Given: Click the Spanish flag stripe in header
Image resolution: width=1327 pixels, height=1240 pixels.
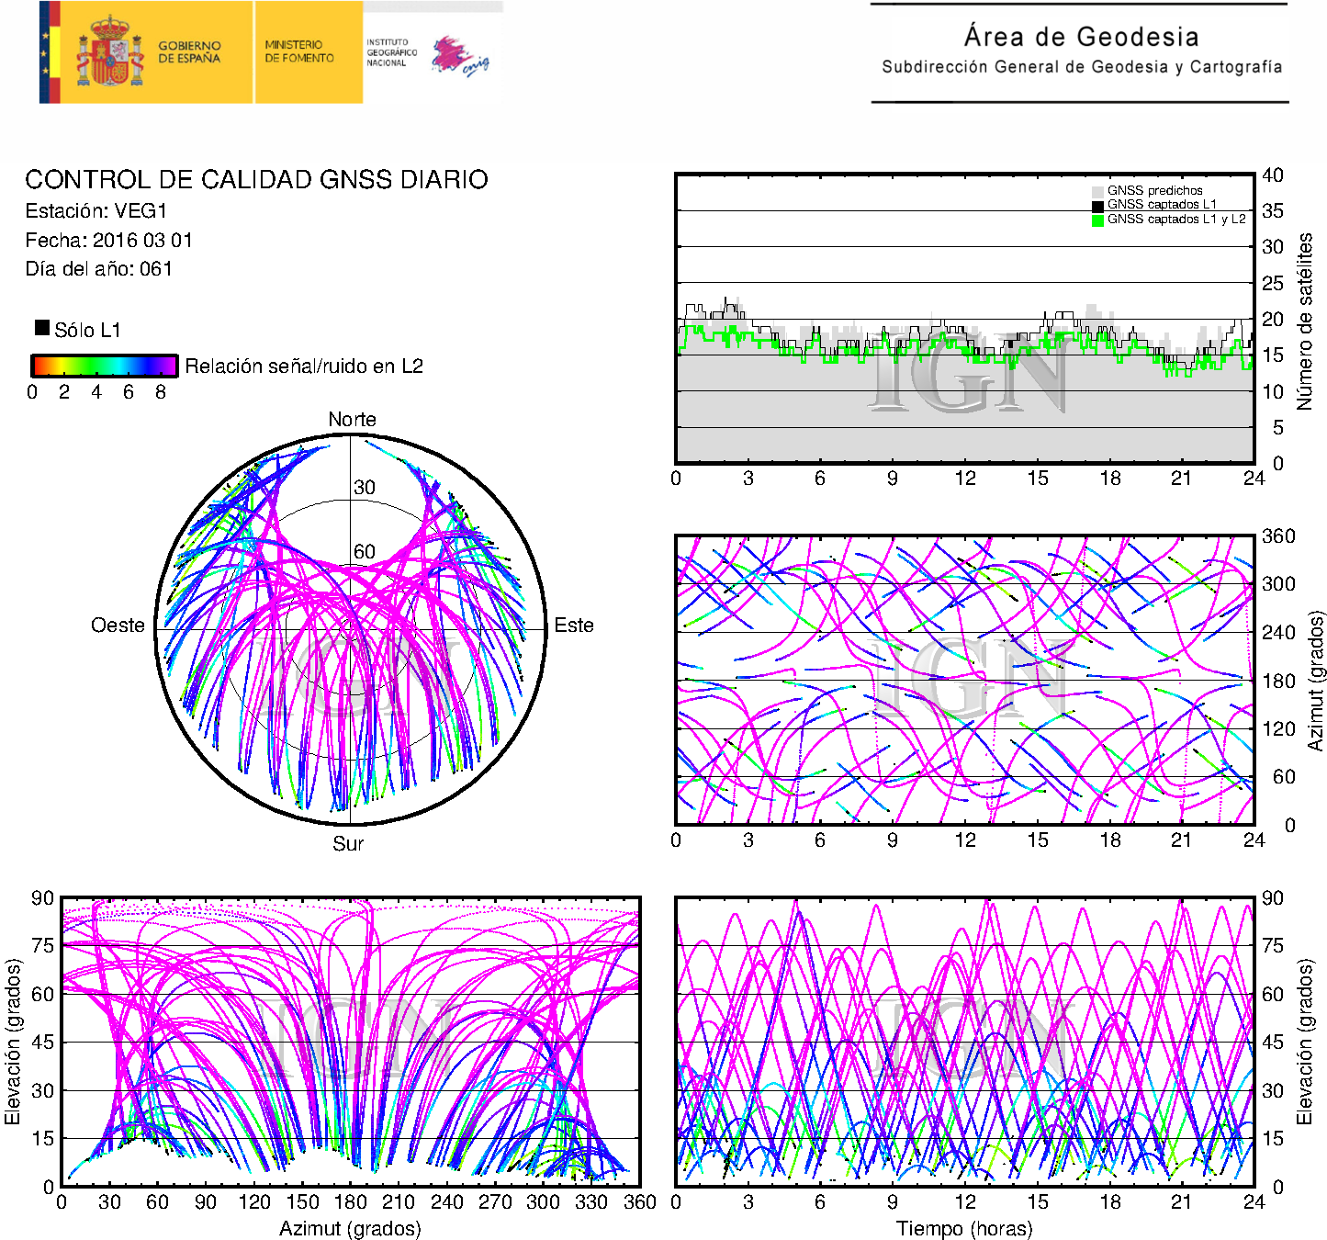Looking at the screenshot, I should (50, 52).
